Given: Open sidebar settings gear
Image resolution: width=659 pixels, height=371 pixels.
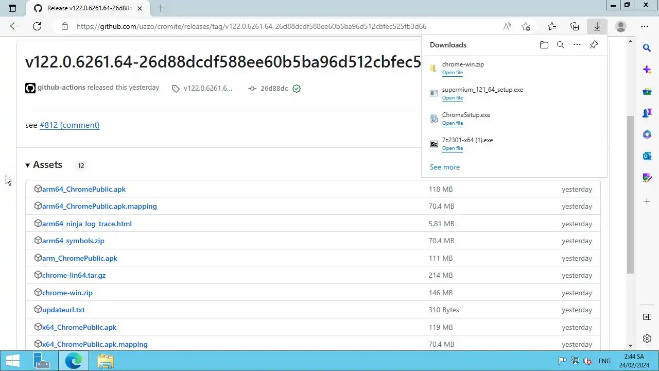Looking at the screenshot, I should (x=647, y=339).
